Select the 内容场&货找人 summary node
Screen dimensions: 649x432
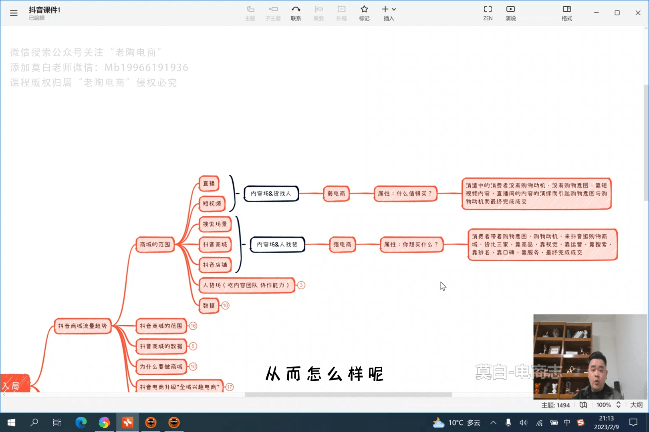271,194
